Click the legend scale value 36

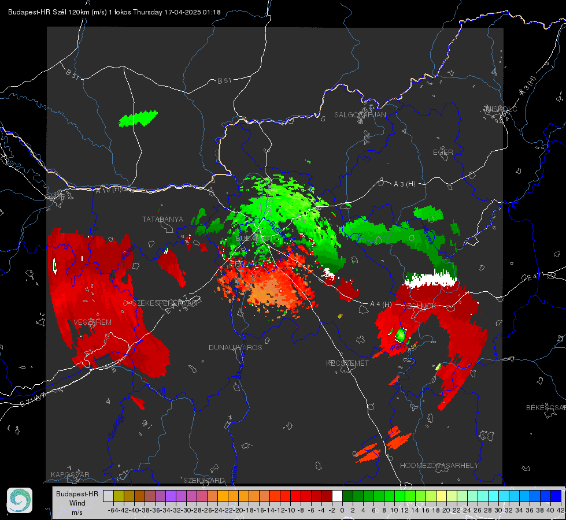529,510
